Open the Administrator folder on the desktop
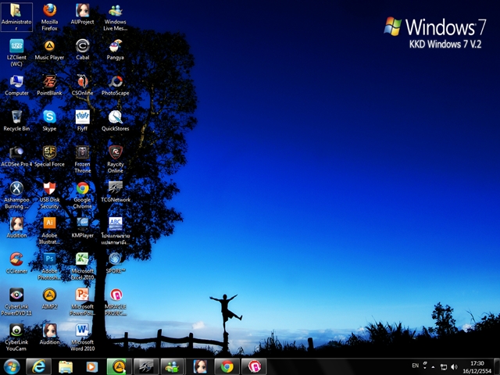Viewport: 500px width, 375px height. (16, 17)
